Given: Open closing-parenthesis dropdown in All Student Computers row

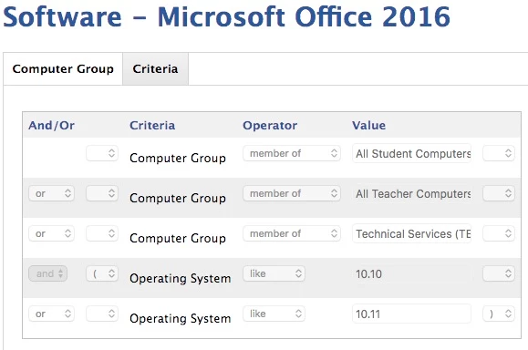Looking at the screenshot, I should (499, 153).
